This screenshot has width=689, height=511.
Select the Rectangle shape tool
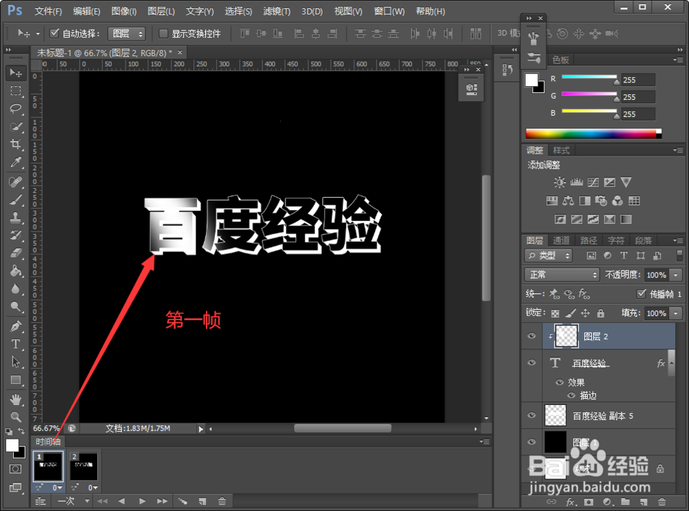tap(16, 379)
